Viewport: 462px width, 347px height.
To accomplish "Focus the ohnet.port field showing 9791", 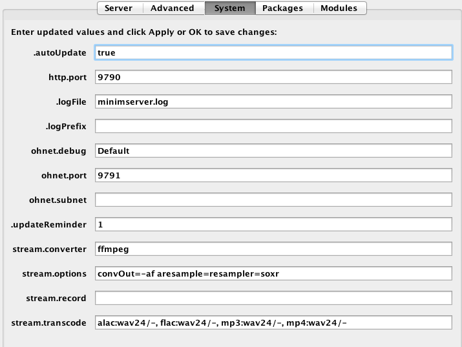I will [273, 175].
